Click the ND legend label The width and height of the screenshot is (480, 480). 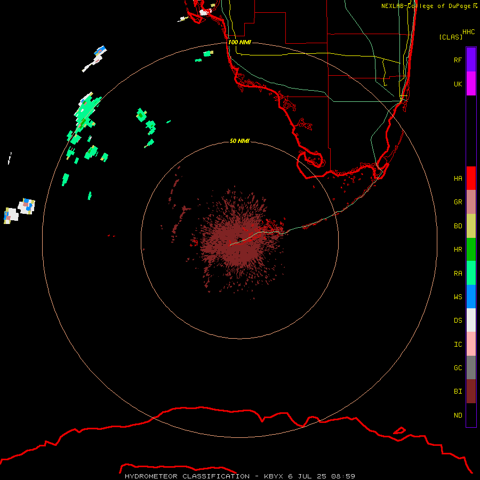[458, 415]
